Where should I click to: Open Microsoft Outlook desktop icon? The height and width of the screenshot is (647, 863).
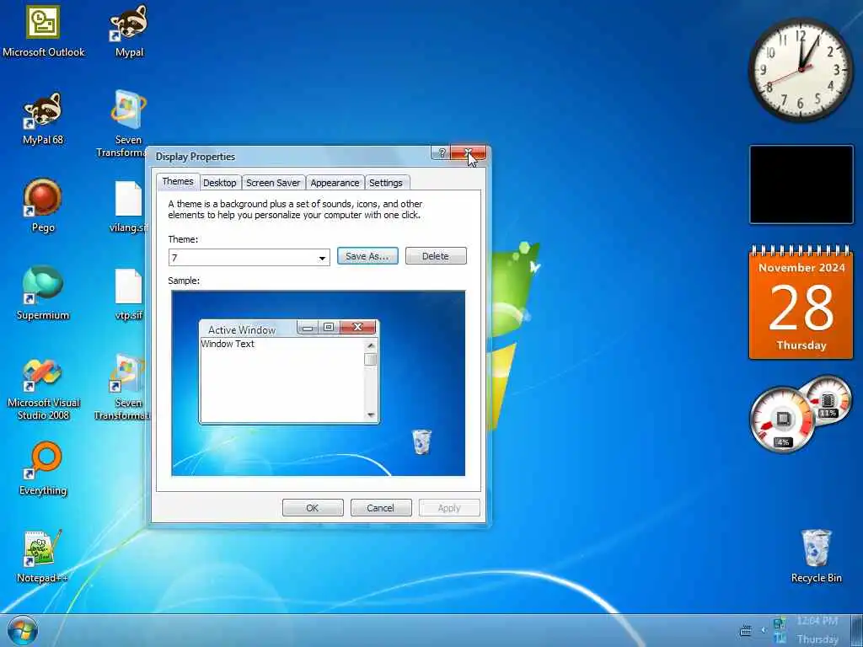(x=44, y=31)
